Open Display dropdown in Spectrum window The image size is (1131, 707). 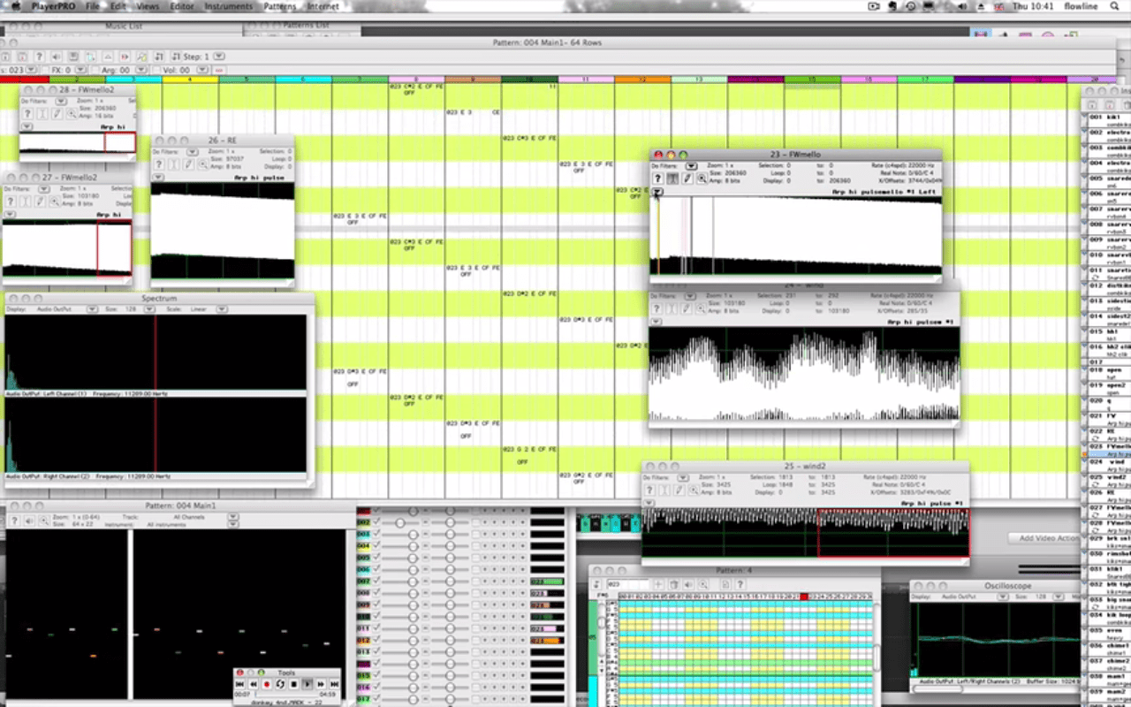pos(91,310)
